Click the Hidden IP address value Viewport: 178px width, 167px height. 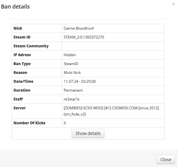(70, 55)
